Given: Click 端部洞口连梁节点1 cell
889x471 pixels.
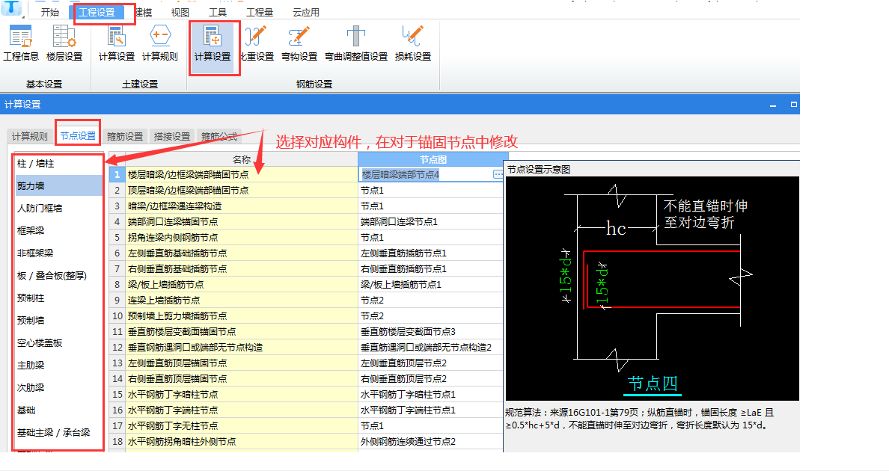Looking at the screenshot, I should (x=430, y=222).
